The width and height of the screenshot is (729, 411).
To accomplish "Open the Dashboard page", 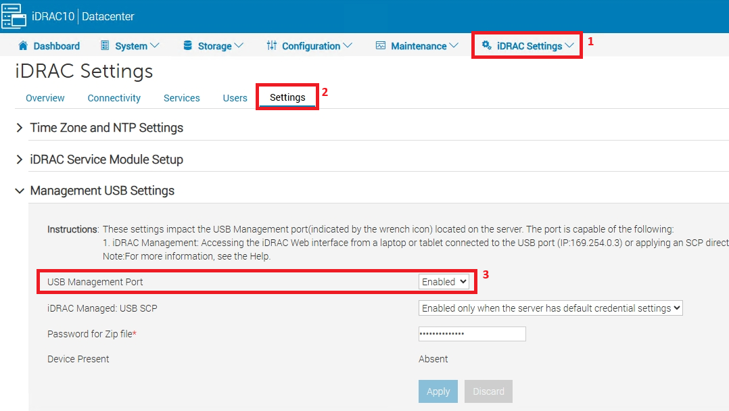I will coord(56,46).
